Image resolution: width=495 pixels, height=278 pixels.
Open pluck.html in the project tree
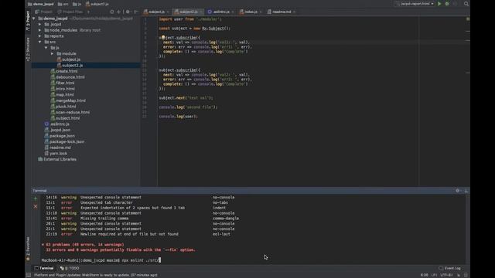point(63,107)
